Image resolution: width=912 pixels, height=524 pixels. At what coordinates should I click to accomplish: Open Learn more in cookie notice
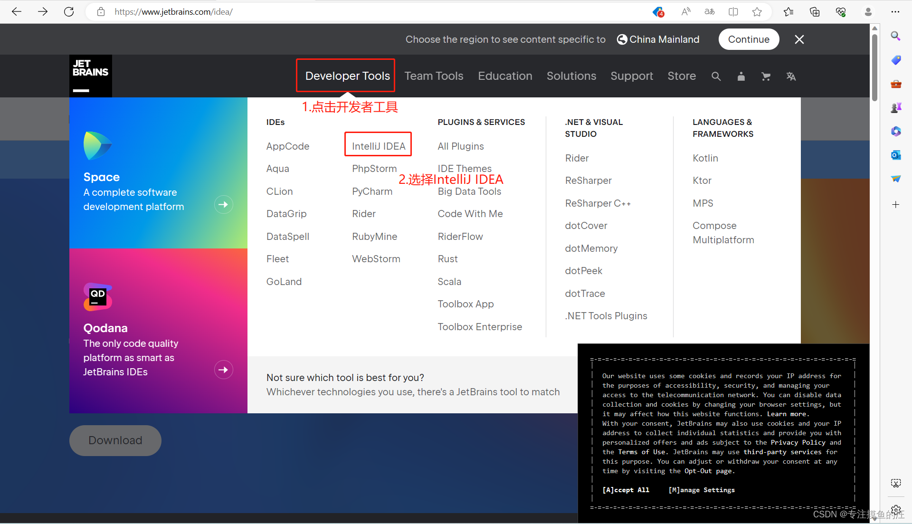788,414
